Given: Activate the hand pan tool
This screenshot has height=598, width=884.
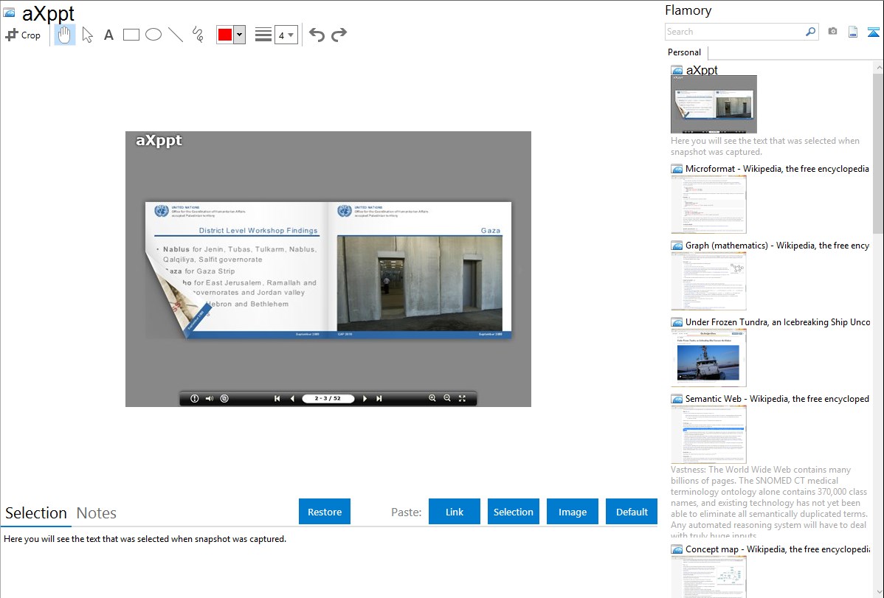Looking at the screenshot, I should (65, 35).
